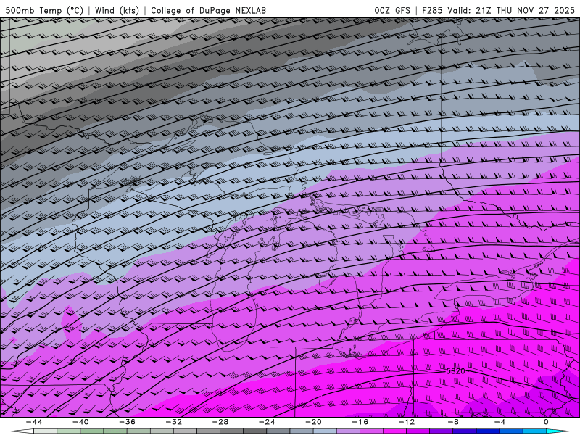Image resolution: width=580 pixels, height=435 pixels.
Task: Click the "−24" legend value
Action: click(267, 422)
